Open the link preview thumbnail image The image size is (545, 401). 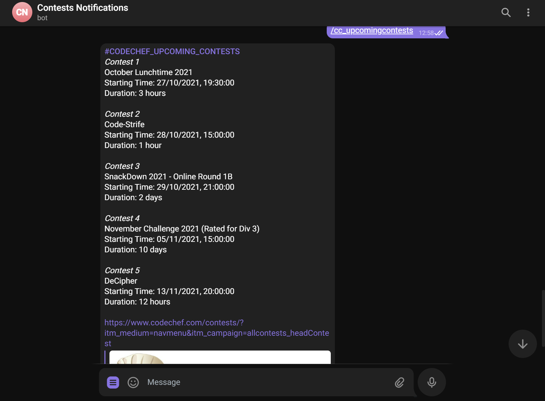220,357
